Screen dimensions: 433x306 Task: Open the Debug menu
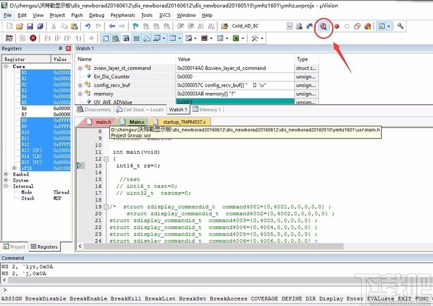[96, 15]
